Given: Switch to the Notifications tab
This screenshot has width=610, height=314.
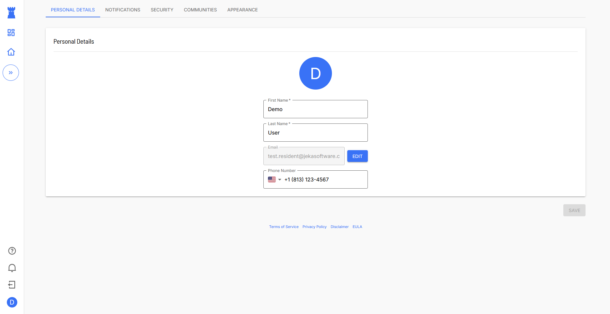Looking at the screenshot, I should tap(123, 10).
